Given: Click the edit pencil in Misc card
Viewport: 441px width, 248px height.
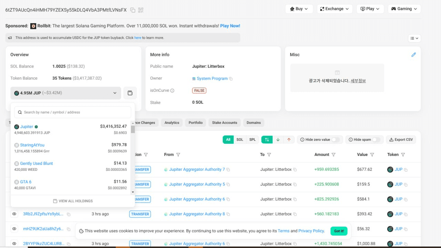Looking at the screenshot, I should pyautogui.click(x=414, y=54).
